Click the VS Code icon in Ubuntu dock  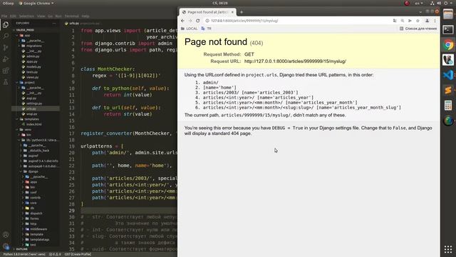pyautogui.click(x=448, y=75)
